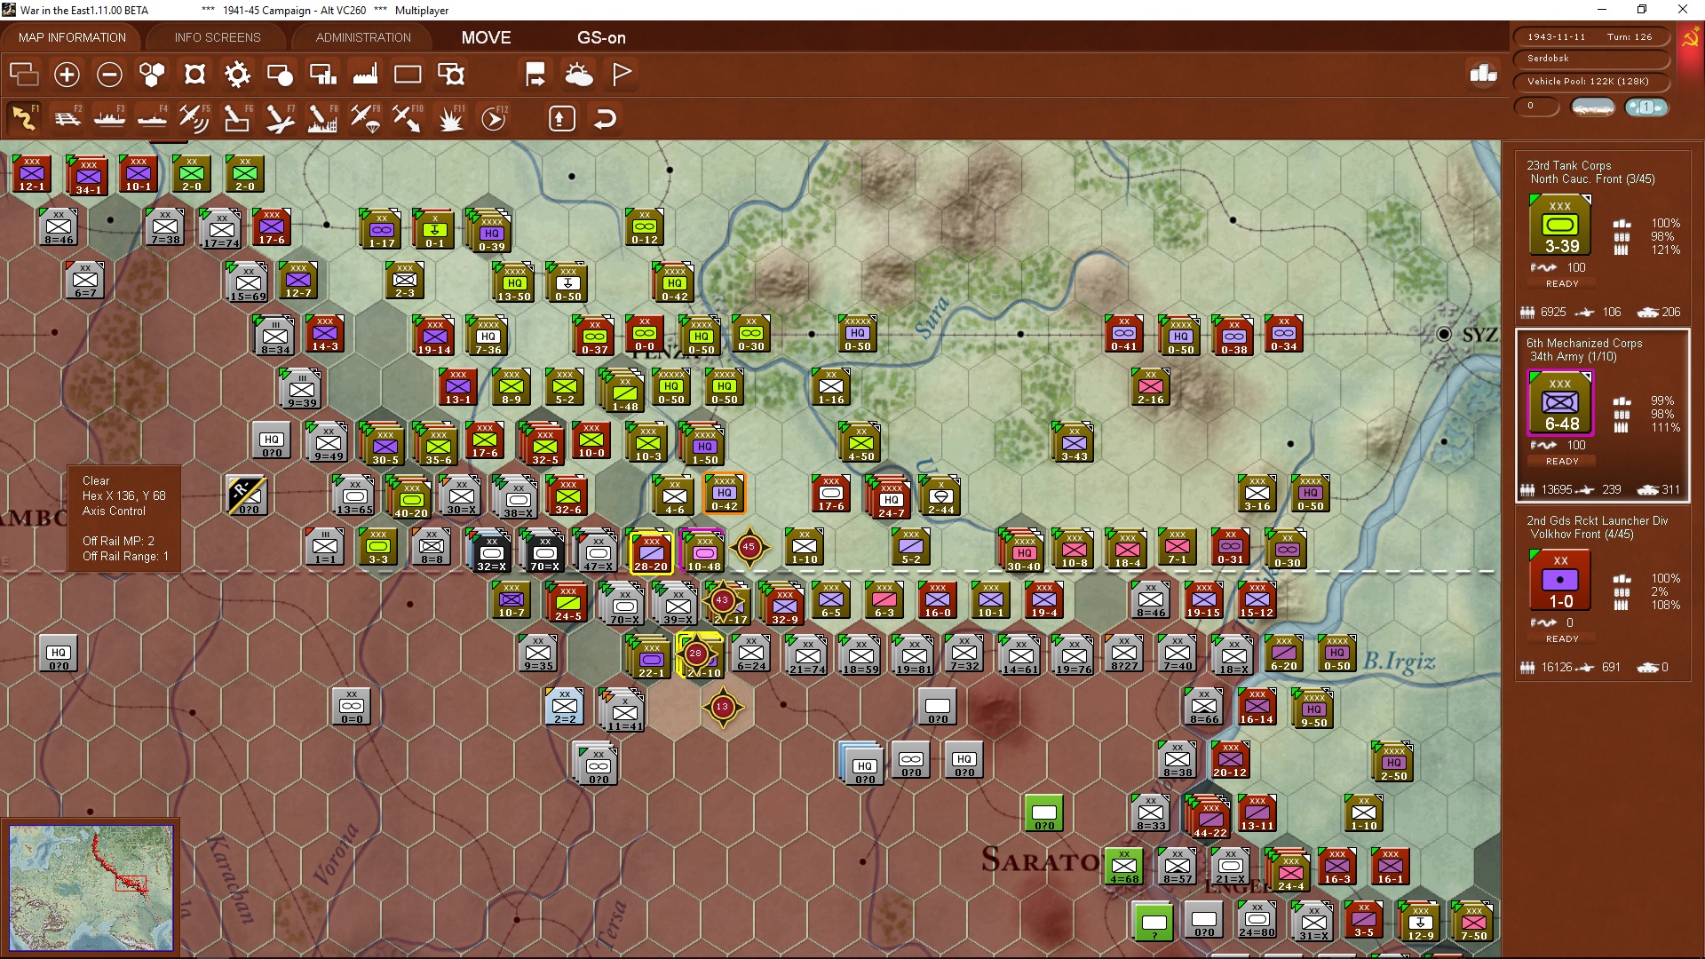This screenshot has height=959, width=1705.
Task: Click the rectangle with circle icon
Action: 280,75
